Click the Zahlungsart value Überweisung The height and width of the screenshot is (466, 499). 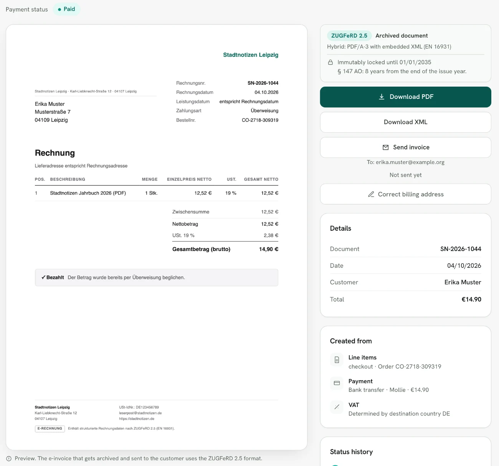coord(264,111)
